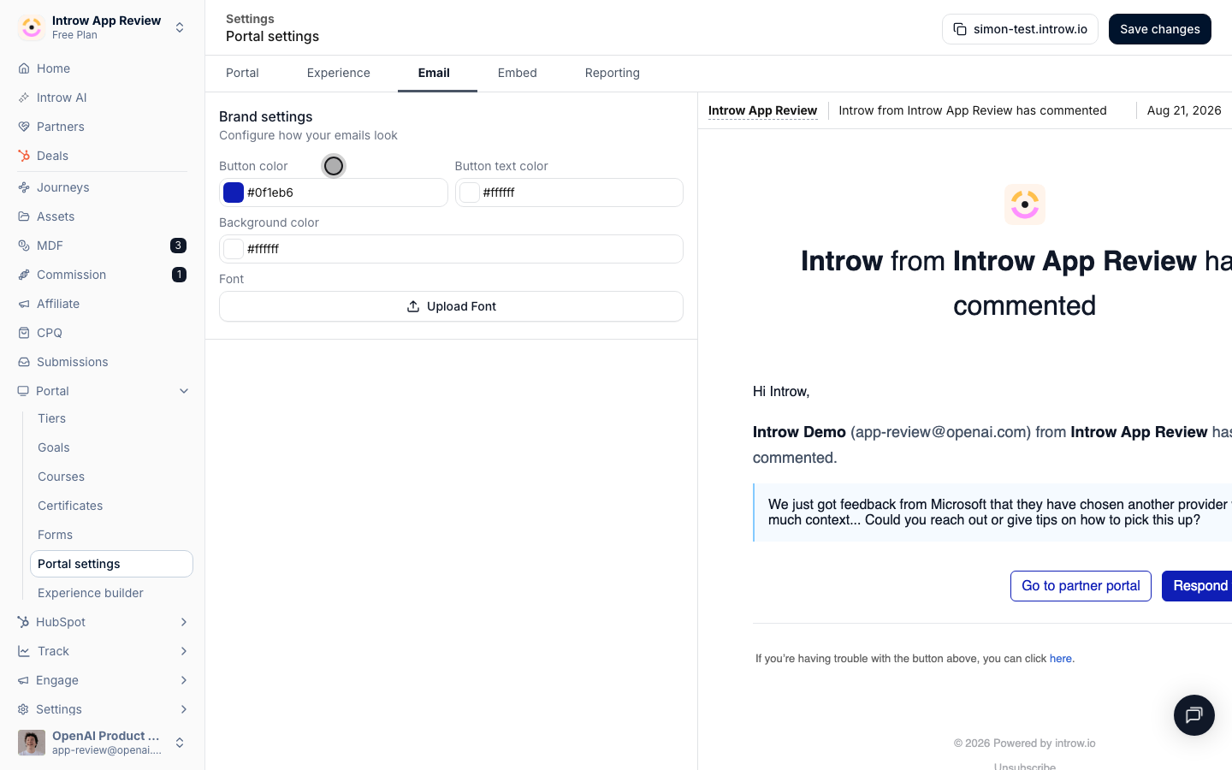Expand the Engage section chevron

coord(184,680)
